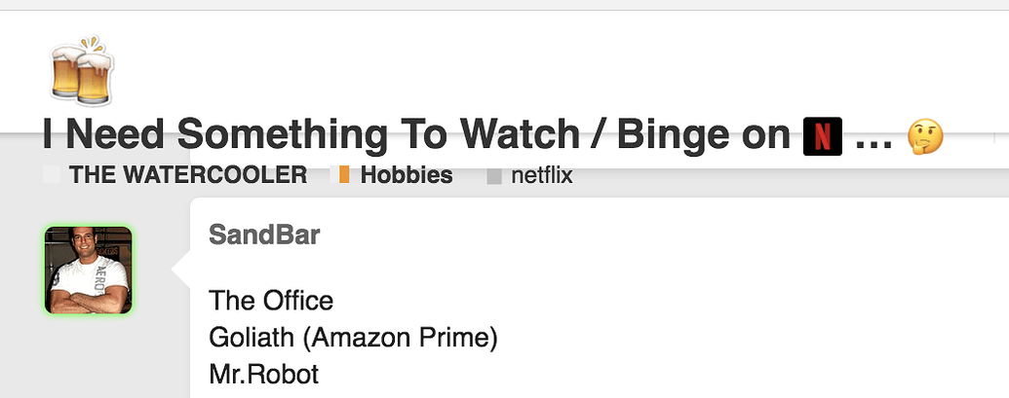Click the SandBar username
Image resolution: width=1009 pixels, height=398 pixels.
point(263,235)
